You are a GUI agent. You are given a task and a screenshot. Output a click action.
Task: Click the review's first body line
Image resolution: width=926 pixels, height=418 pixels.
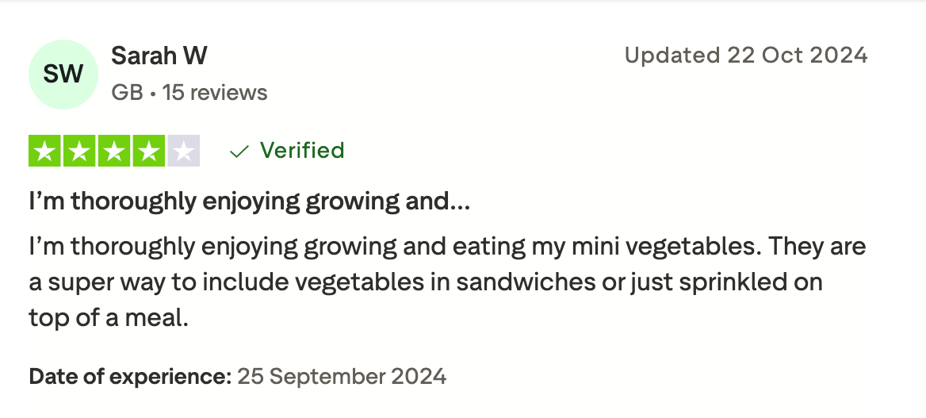[446, 247]
